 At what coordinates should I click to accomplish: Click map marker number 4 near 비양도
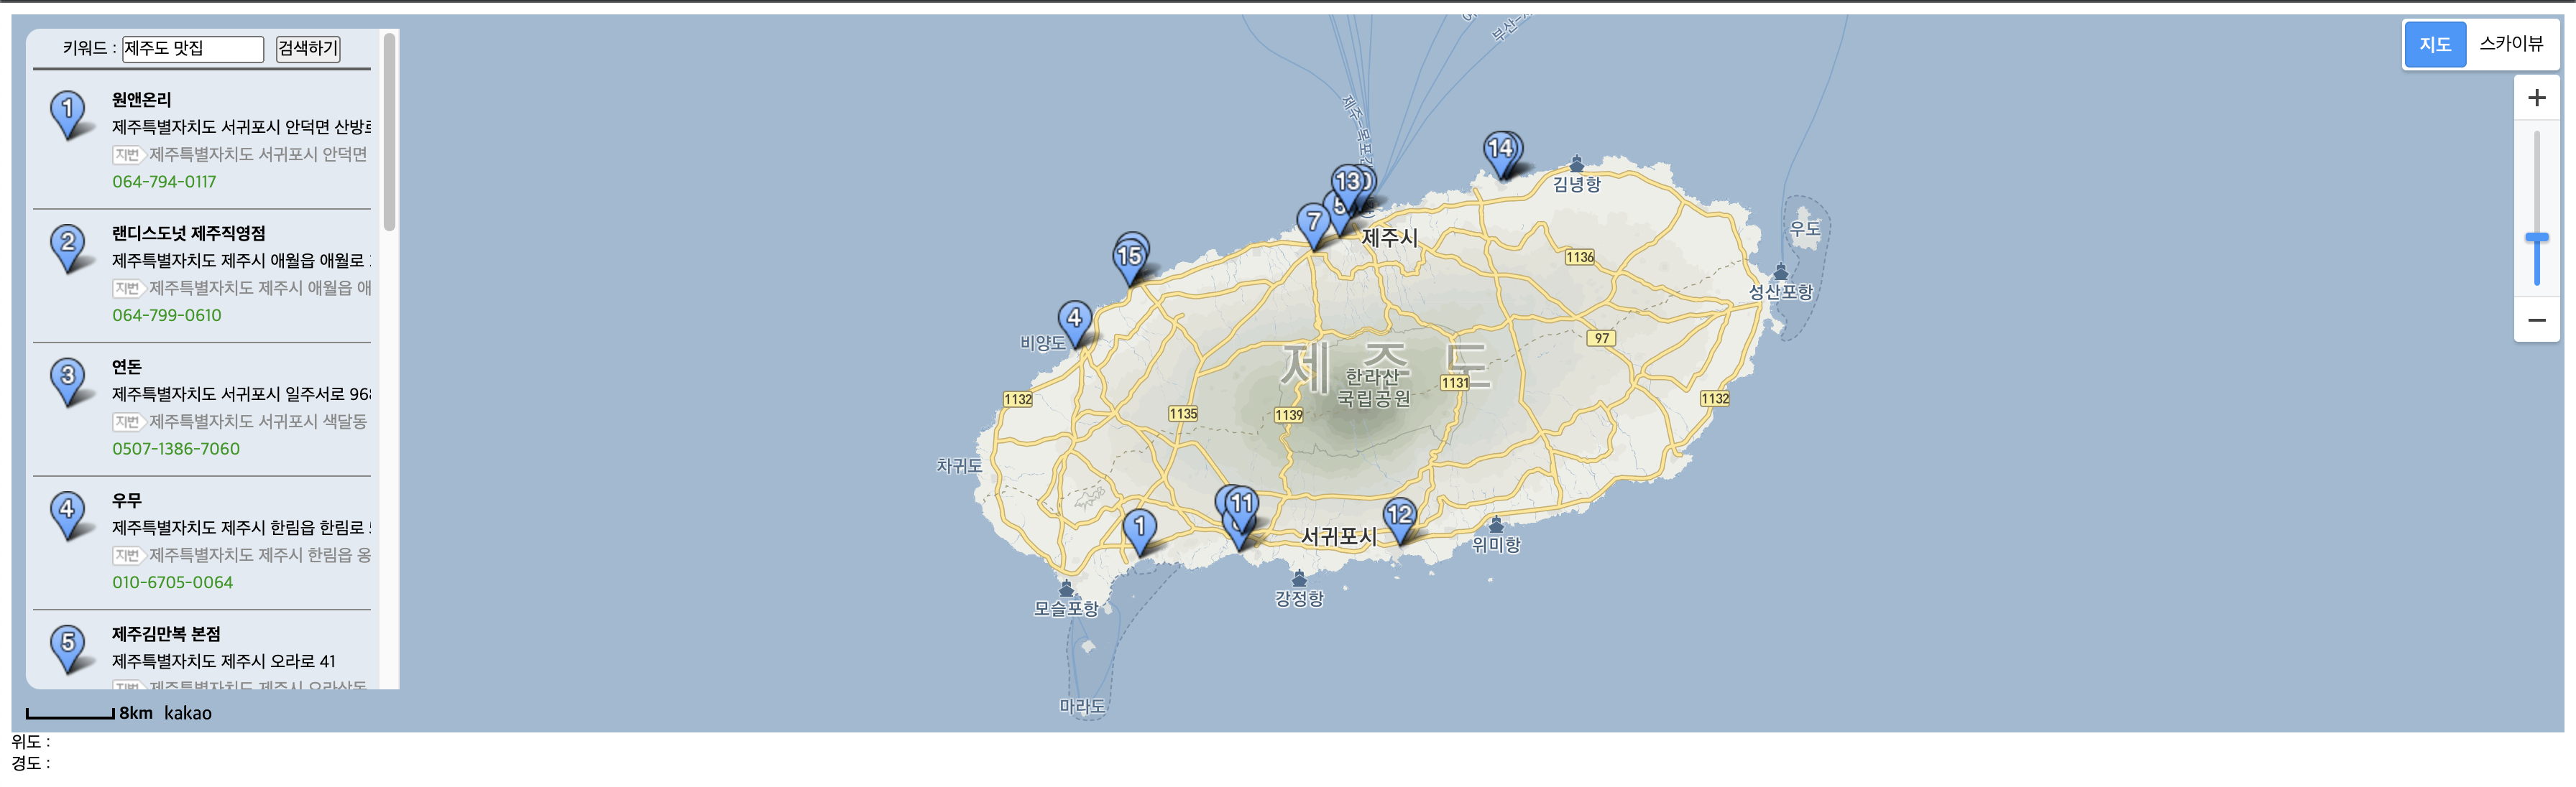pos(1074,320)
